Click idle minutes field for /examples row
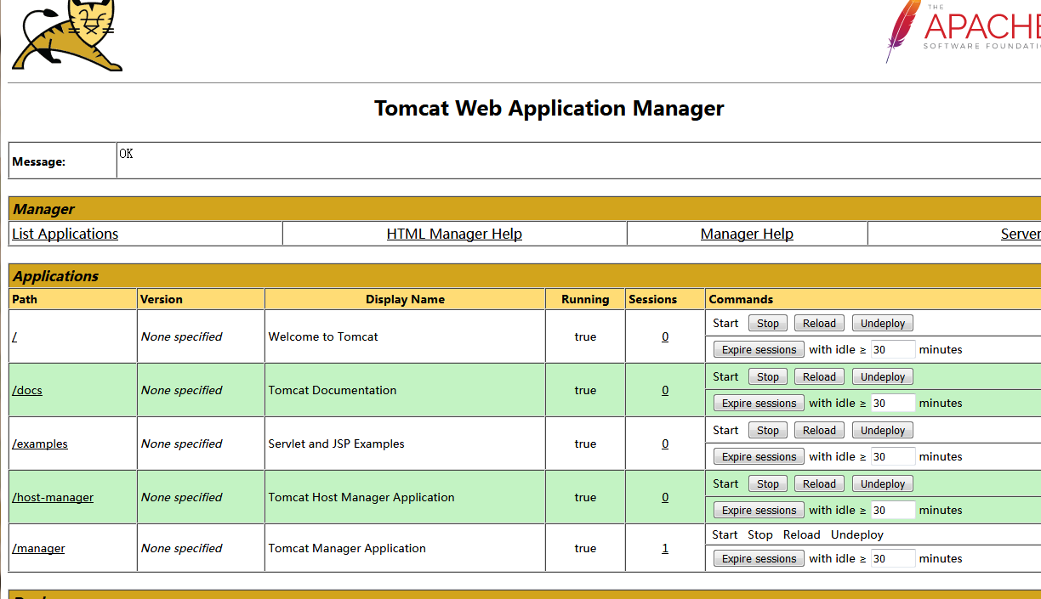The height and width of the screenshot is (599, 1041). [x=893, y=456]
